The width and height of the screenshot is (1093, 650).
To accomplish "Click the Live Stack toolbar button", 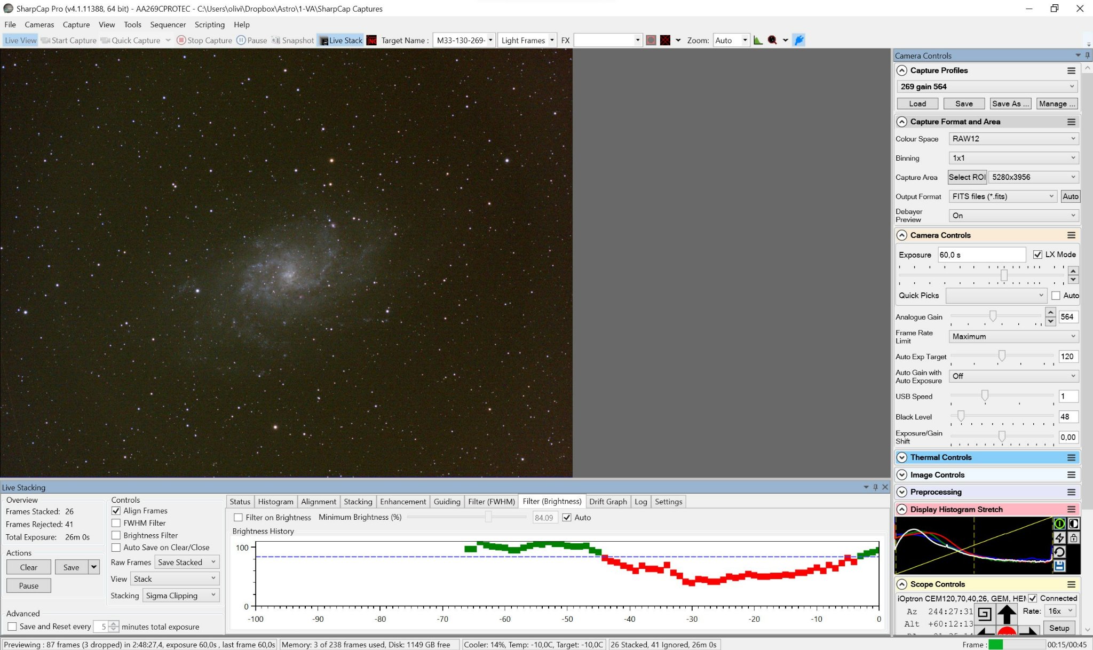I will [x=341, y=40].
